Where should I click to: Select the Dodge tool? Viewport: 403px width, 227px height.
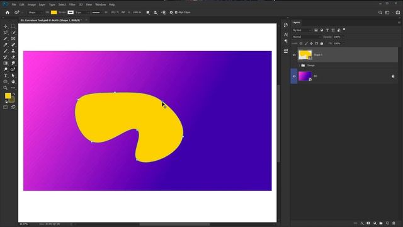pyautogui.click(x=6, y=69)
